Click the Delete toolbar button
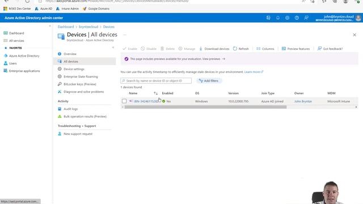This screenshot has height=204, width=363. point(167,49)
